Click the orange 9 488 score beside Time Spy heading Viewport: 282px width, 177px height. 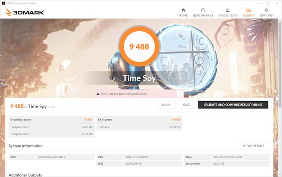tap(17, 106)
